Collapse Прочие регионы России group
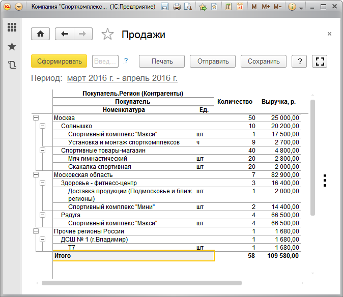Screen dimensions: 343x297 [x=36, y=231]
